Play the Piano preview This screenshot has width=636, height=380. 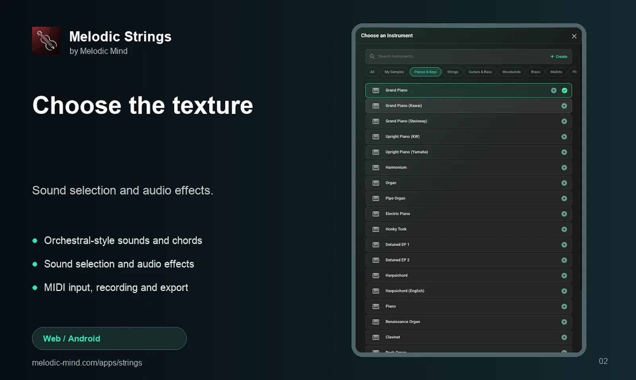[564, 307]
